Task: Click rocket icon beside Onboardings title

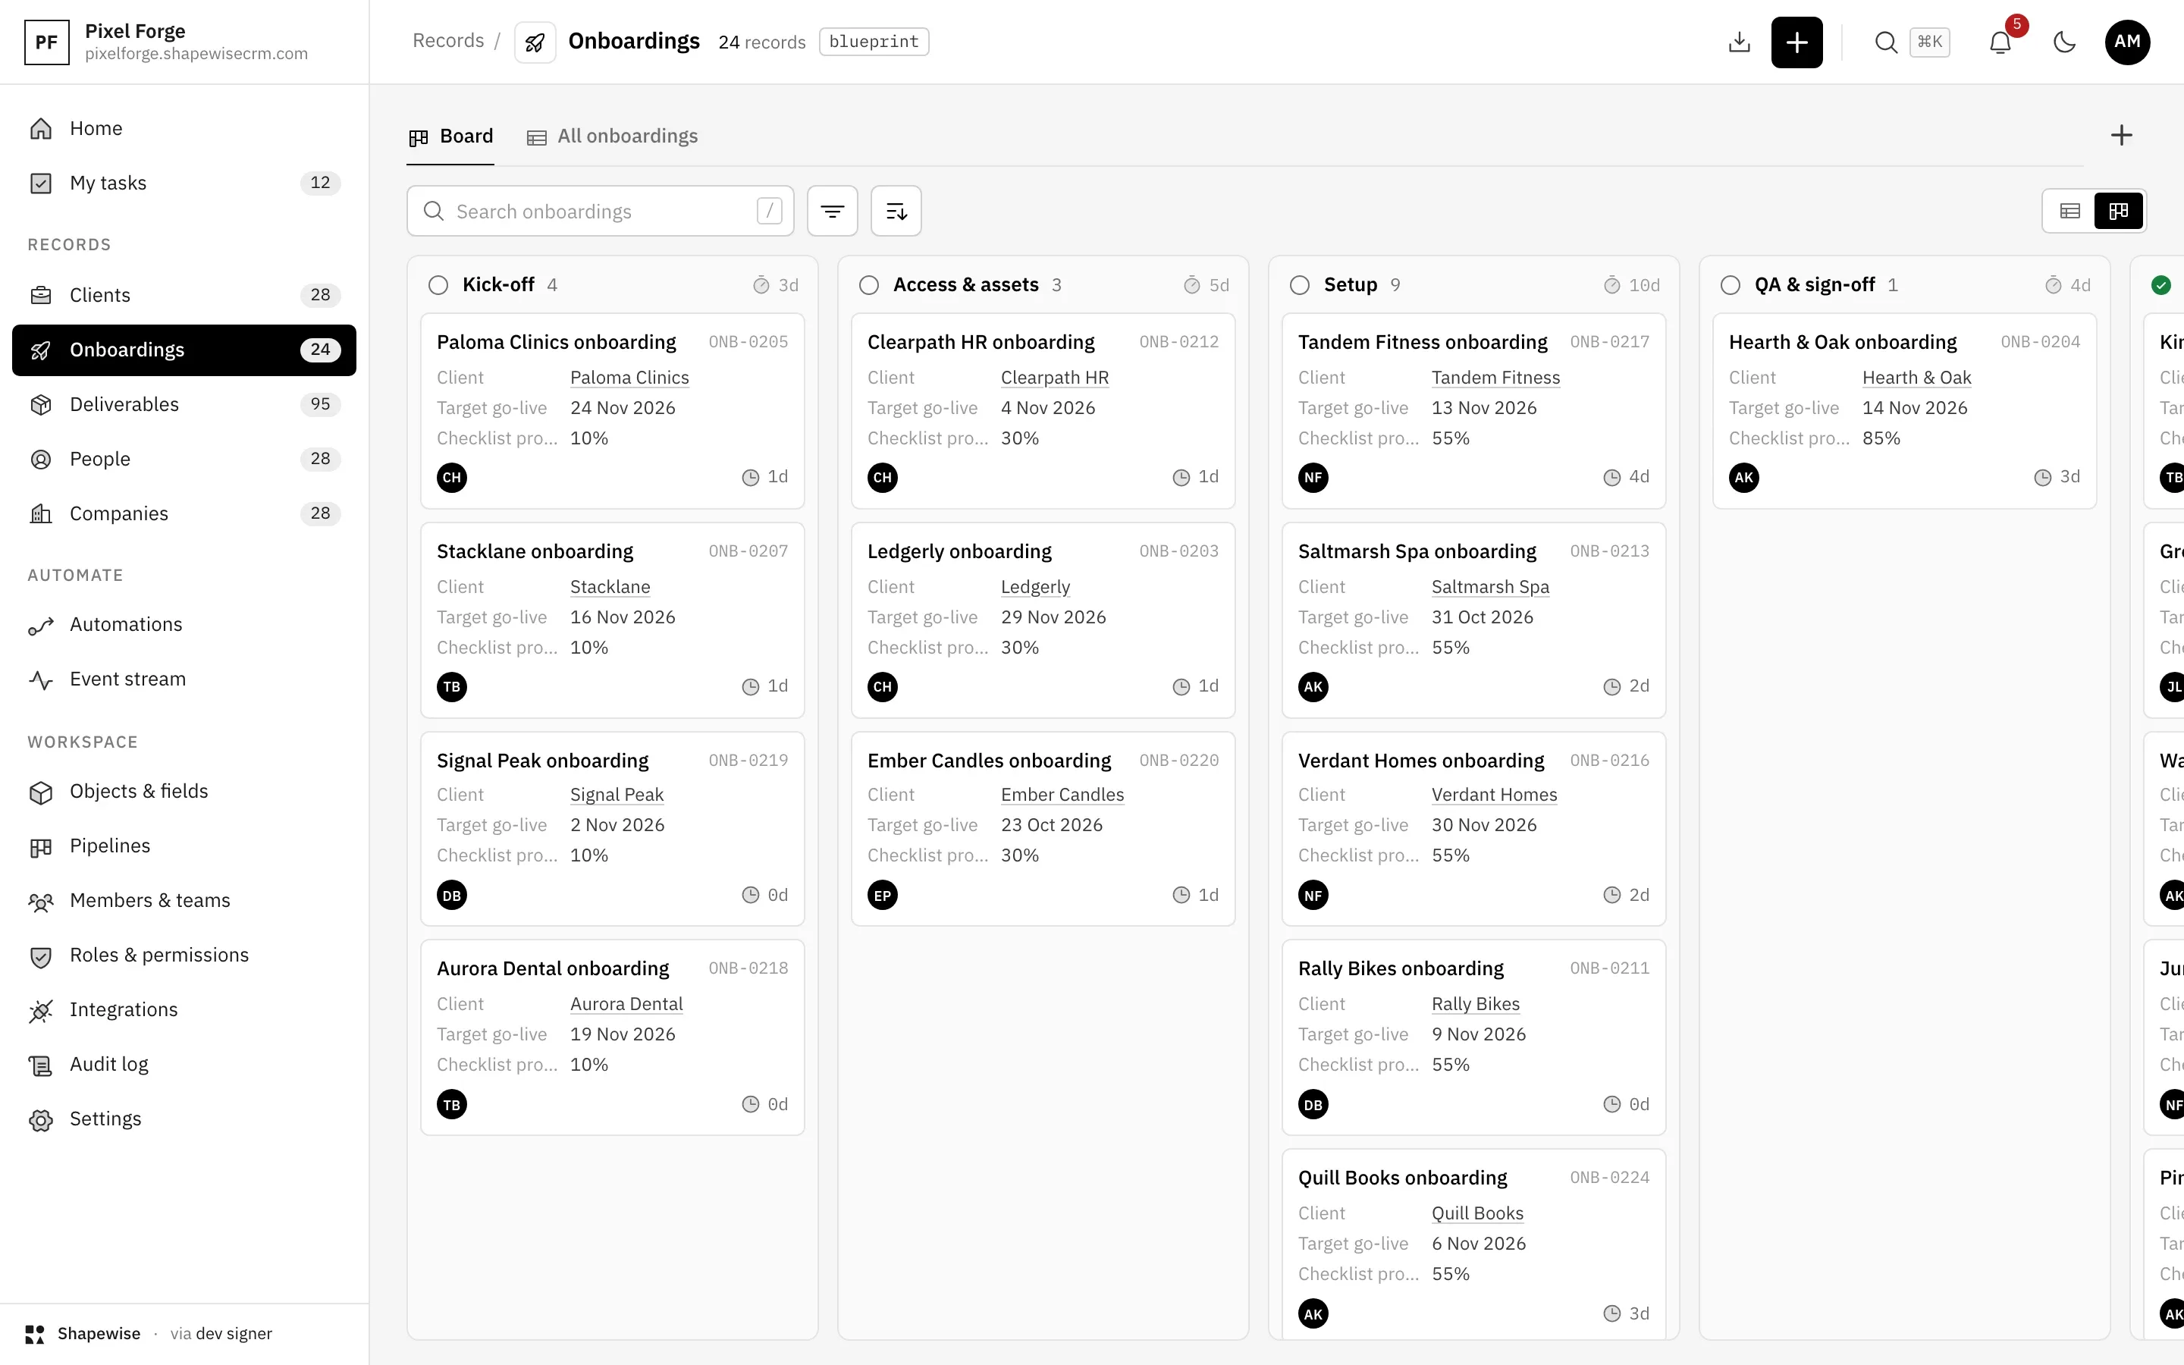Action: 535,42
